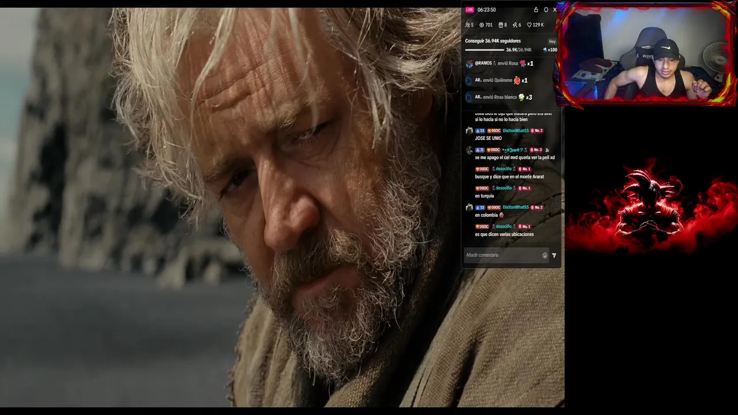Toggle the lock icon on chat overlay
738x415 pixels.
tap(536, 10)
